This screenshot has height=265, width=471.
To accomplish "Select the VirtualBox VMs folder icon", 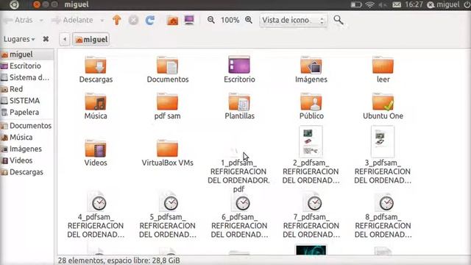I will point(167,148).
